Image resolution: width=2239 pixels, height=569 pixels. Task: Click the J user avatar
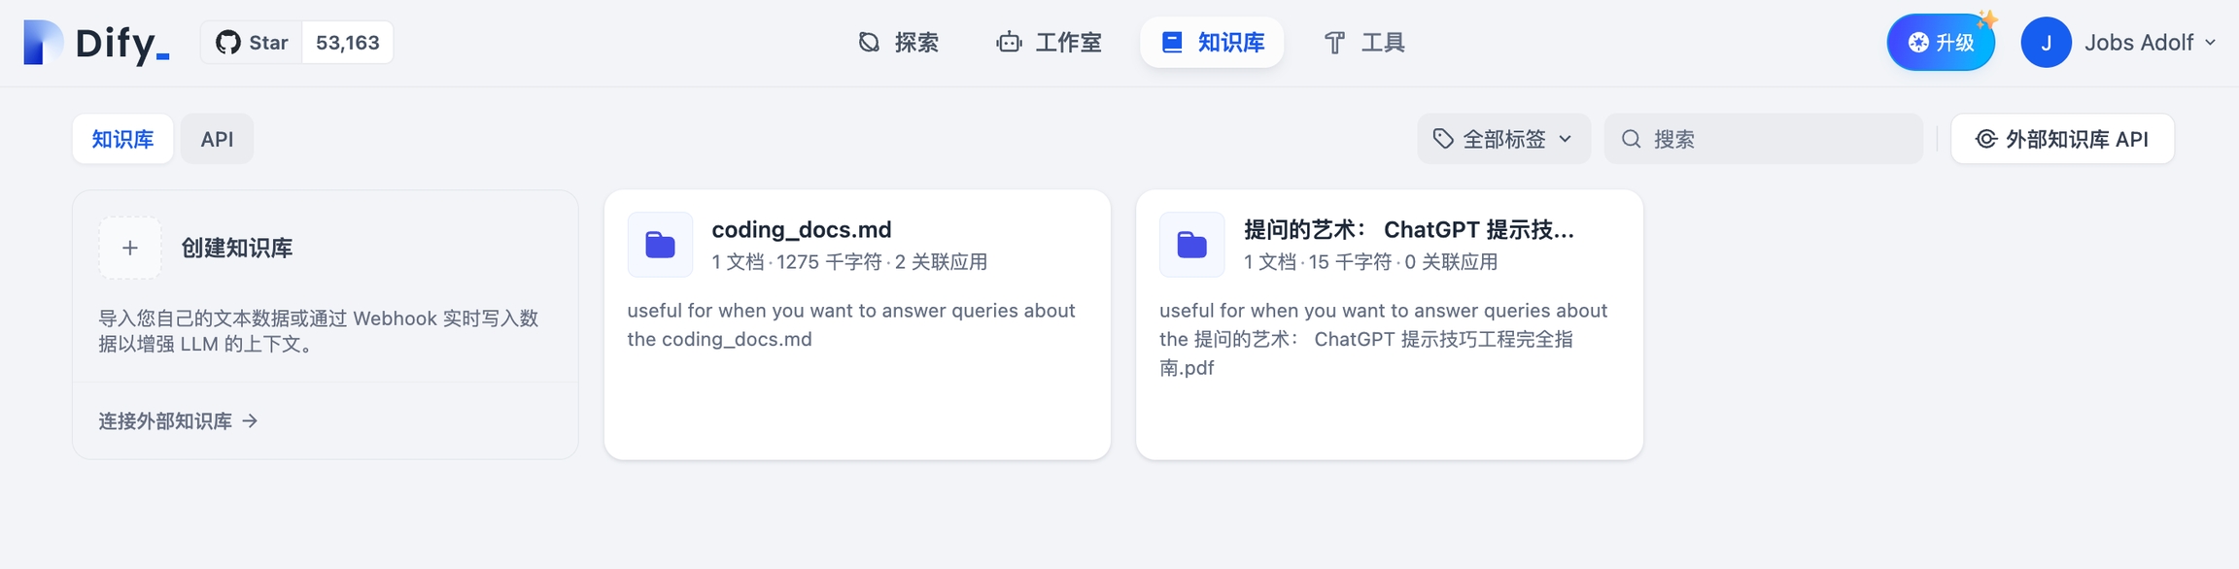point(2046,43)
